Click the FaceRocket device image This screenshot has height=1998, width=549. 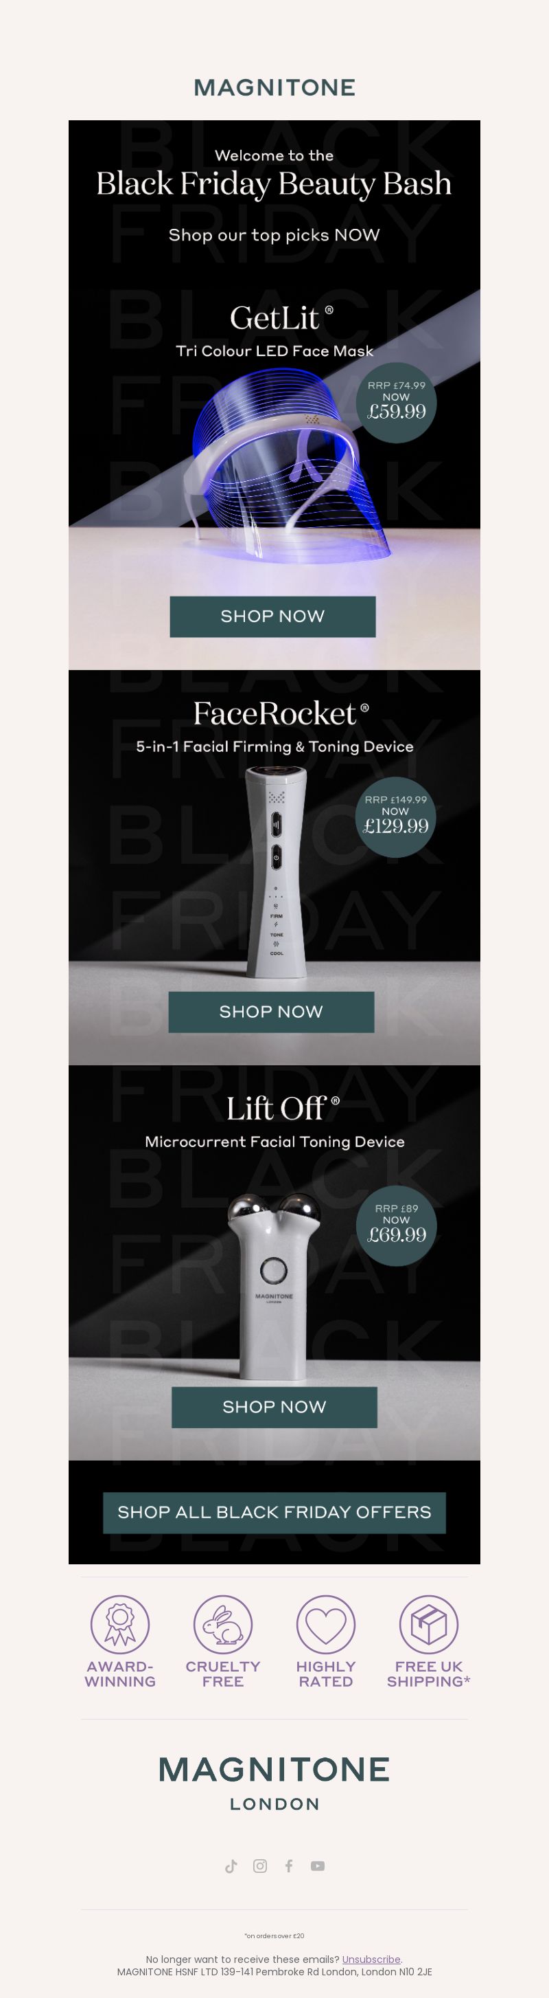coord(276,873)
